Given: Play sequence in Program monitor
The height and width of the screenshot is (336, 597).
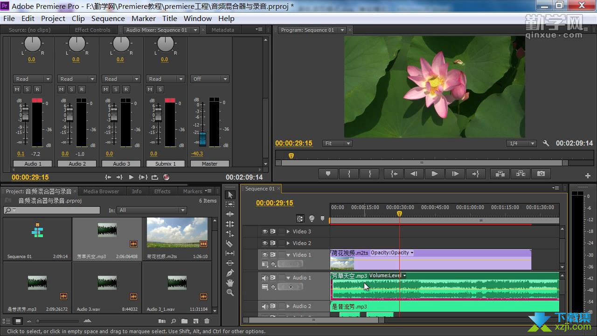Looking at the screenshot, I should (x=435, y=174).
